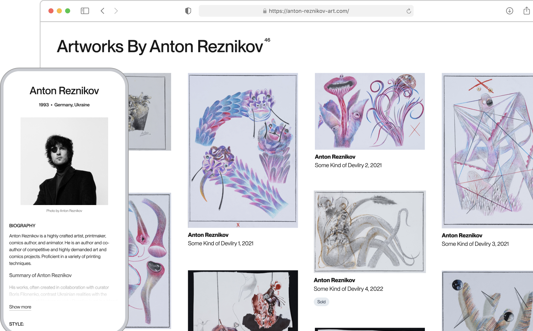Click the green window zoom button
533x331 pixels.
[x=68, y=11]
